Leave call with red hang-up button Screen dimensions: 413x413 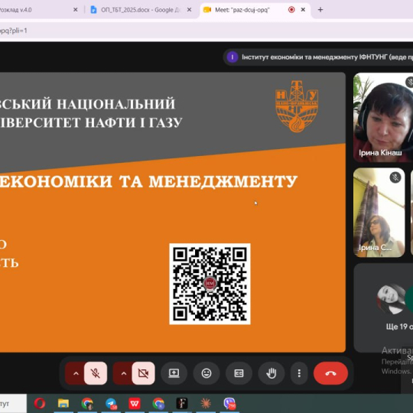[x=330, y=373]
